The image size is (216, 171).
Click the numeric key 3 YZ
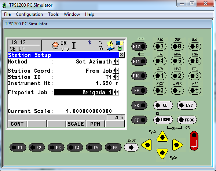[x=195, y=76]
